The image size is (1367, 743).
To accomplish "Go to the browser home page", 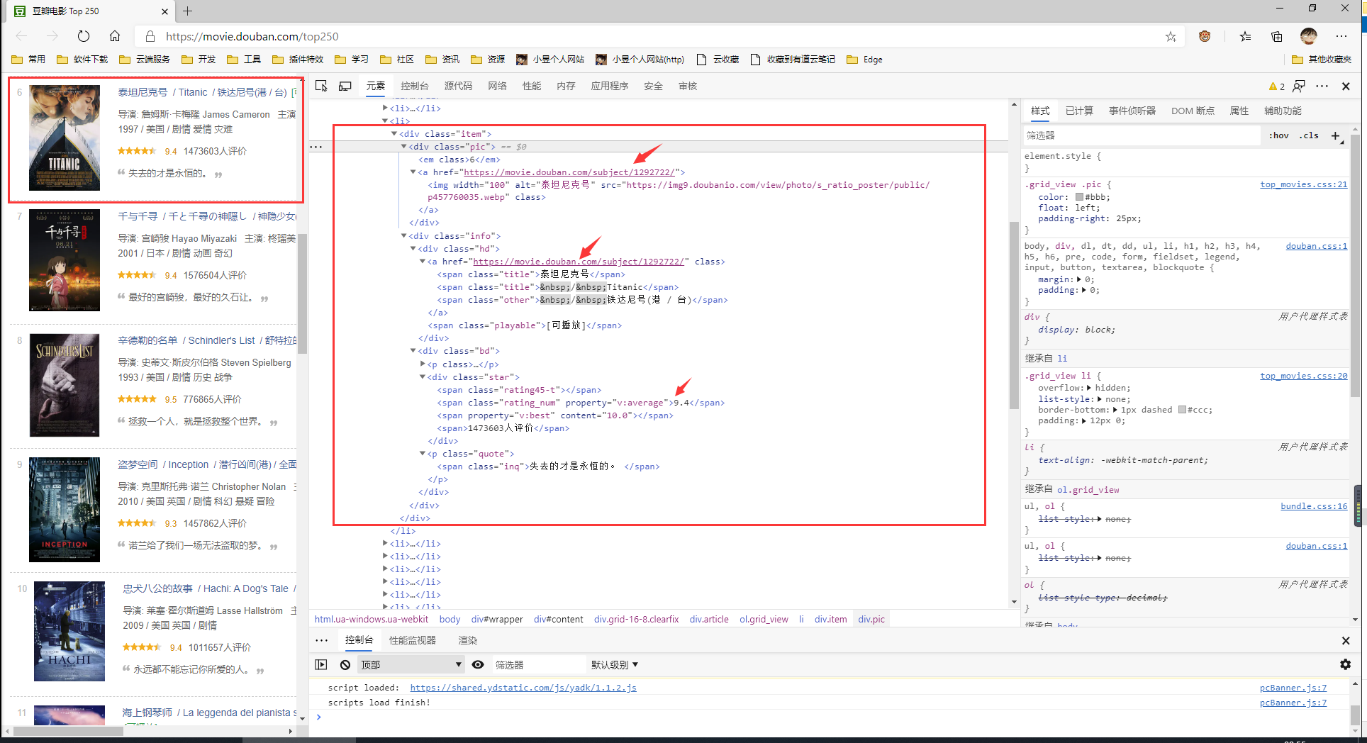I will 115,36.
